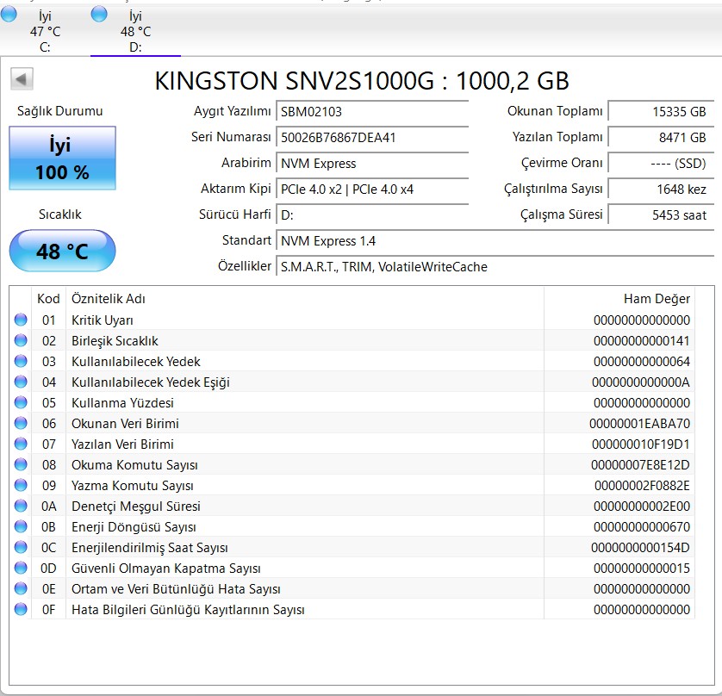Click the İyi 100 % health status box

click(62, 158)
